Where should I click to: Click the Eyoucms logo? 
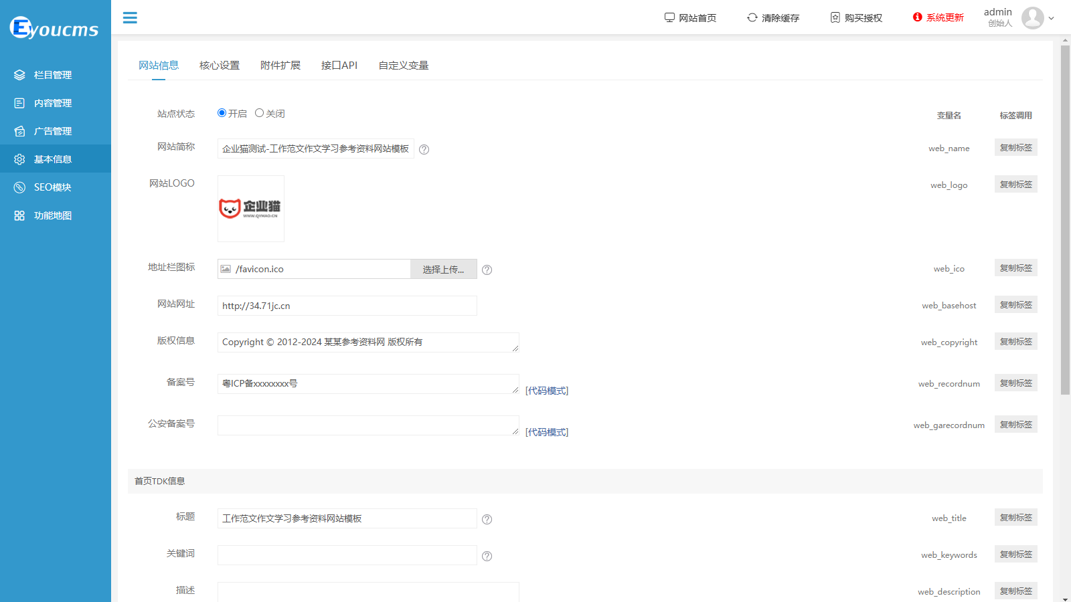[x=54, y=28]
